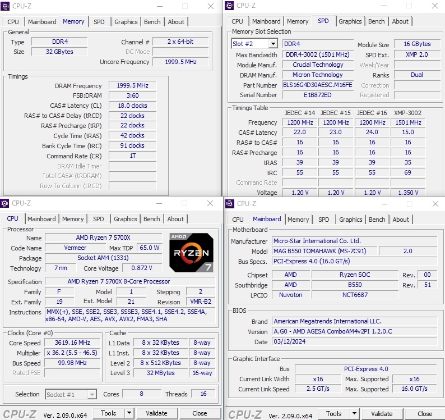Click Multiplier x 36.2 value field
Image resolution: width=445 pixels, height=420 pixels.
(x=72, y=353)
